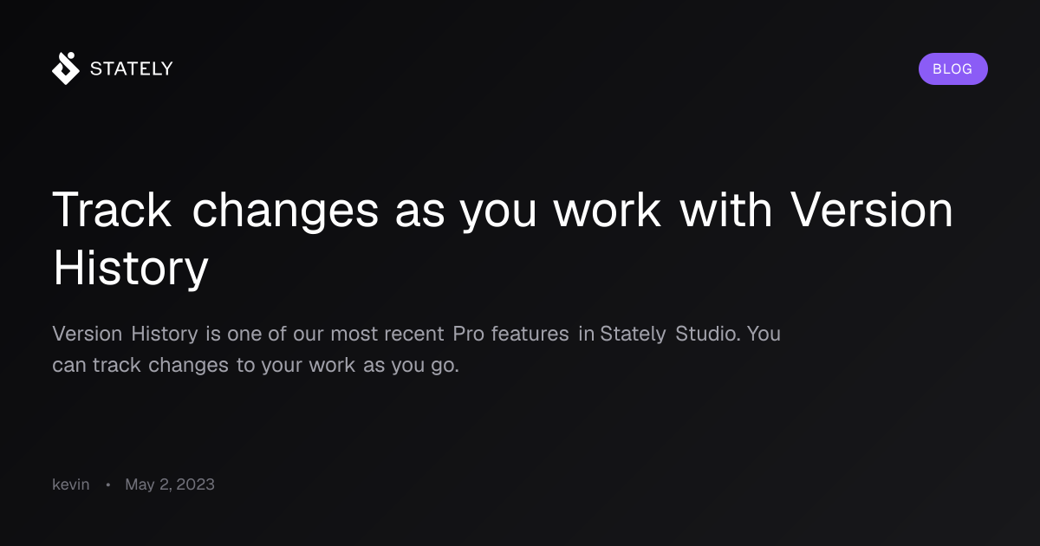Click "can track changes" on the second description line
Screen dimensions: 1040x546
(x=141, y=366)
